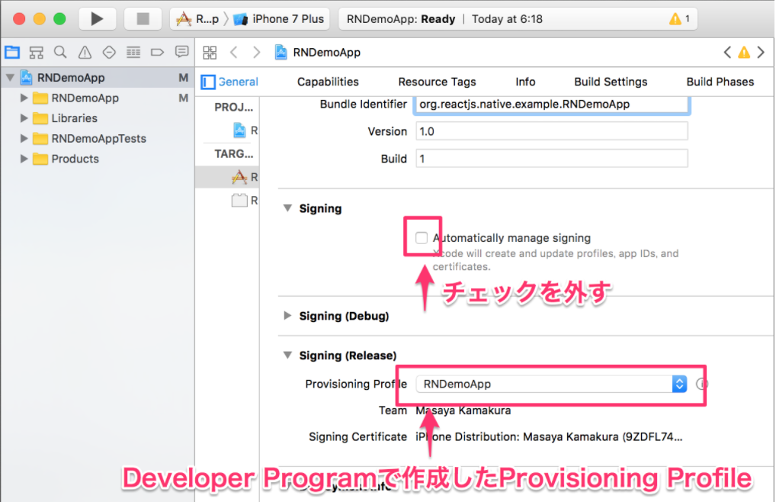Open the Report navigator speech bubble
Viewport: 776px width, 502px height.
click(181, 52)
